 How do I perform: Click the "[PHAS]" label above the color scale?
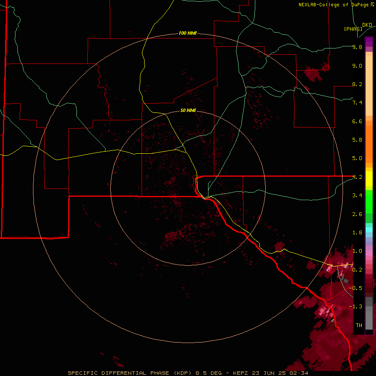coord(353,29)
